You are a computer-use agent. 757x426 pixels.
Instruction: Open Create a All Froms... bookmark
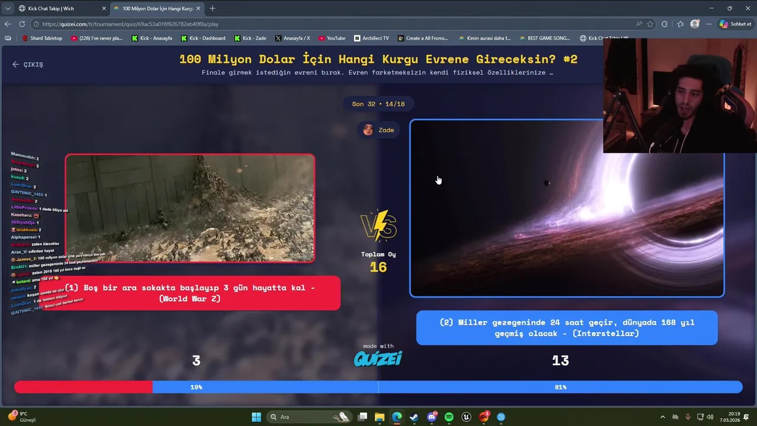tap(423, 38)
